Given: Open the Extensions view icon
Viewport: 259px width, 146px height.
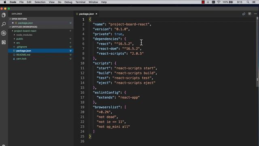Looking at the screenshot, I should tap(4, 42).
